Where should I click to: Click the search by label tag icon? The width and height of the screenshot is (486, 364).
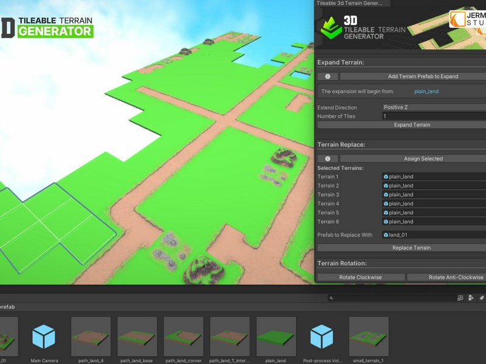482,298
